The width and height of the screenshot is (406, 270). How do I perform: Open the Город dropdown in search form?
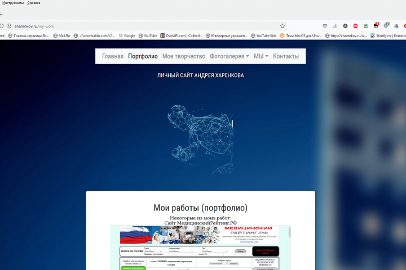click(153, 251)
